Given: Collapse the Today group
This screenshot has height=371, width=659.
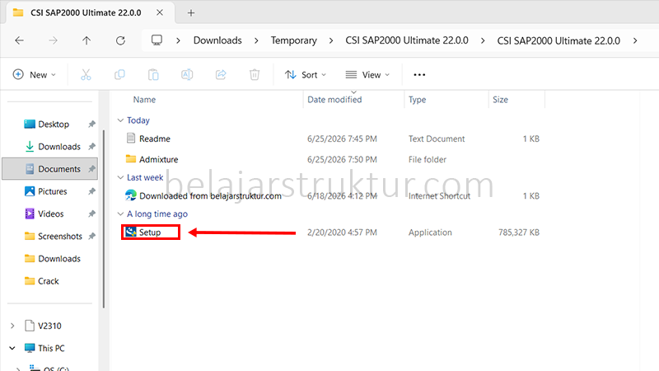Looking at the screenshot, I should 120,120.
